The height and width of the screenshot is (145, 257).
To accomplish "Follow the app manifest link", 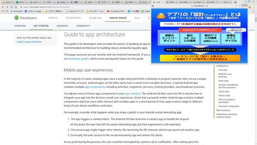I will coord(133,93).
